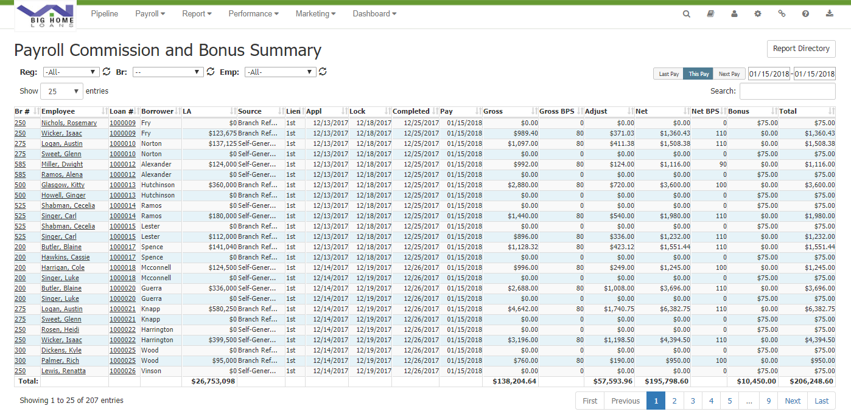This screenshot has height=420, width=851.
Task: Open the Show entries count dropdown
Action: pos(61,91)
